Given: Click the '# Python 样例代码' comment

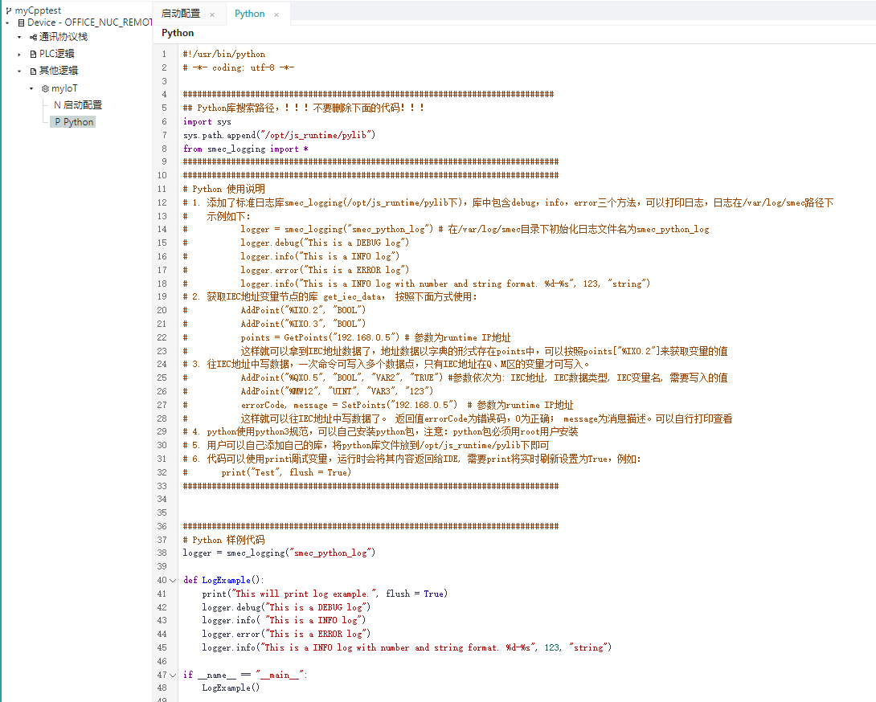Looking at the screenshot, I should coord(224,540).
